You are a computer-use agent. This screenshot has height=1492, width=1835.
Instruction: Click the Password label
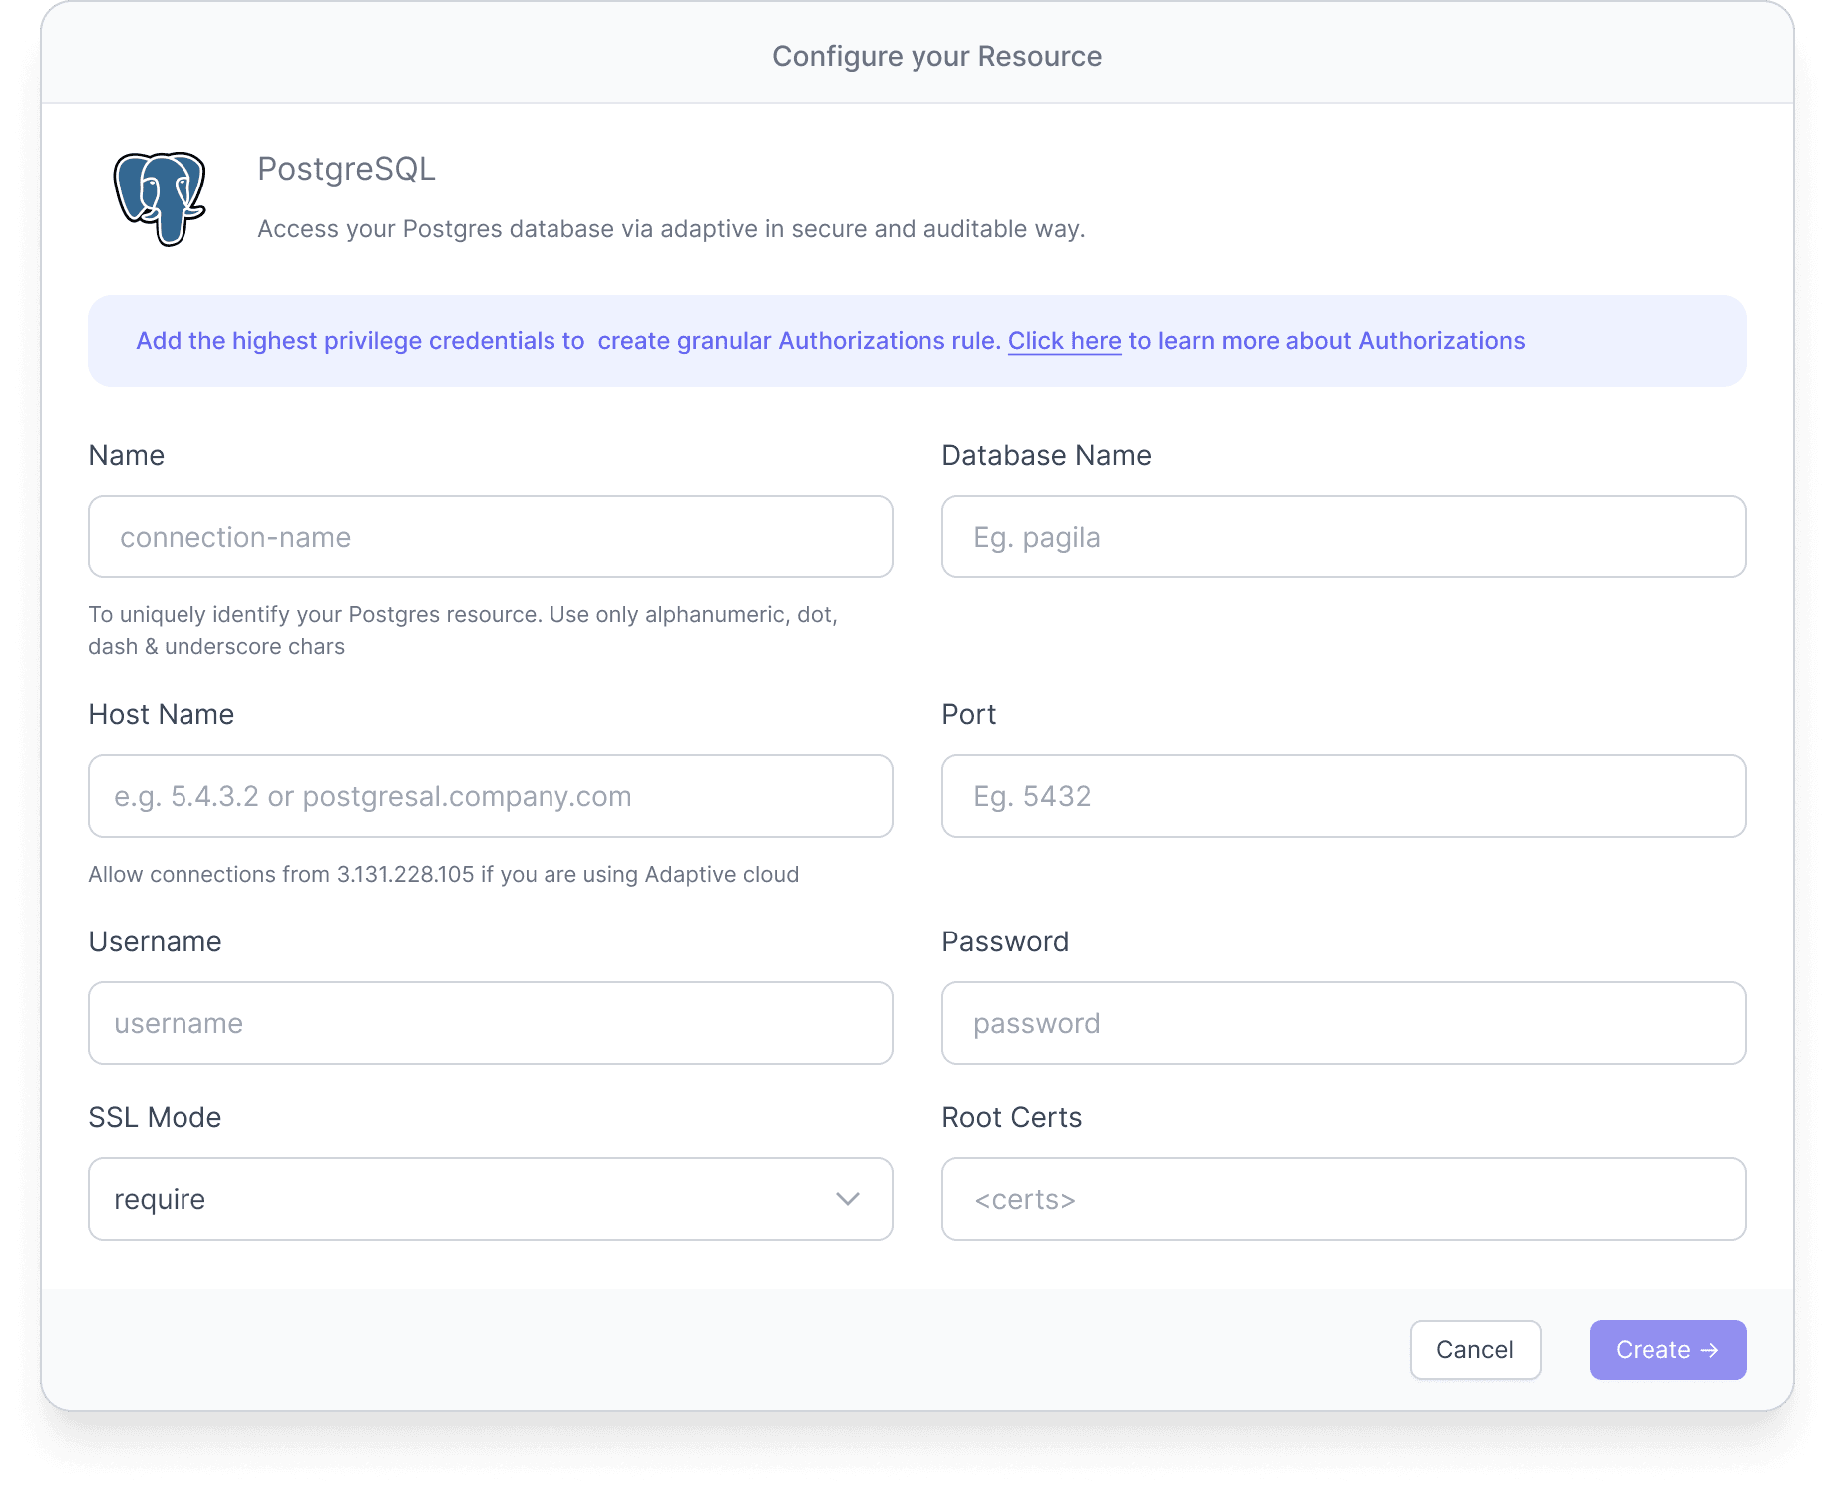click(1005, 941)
